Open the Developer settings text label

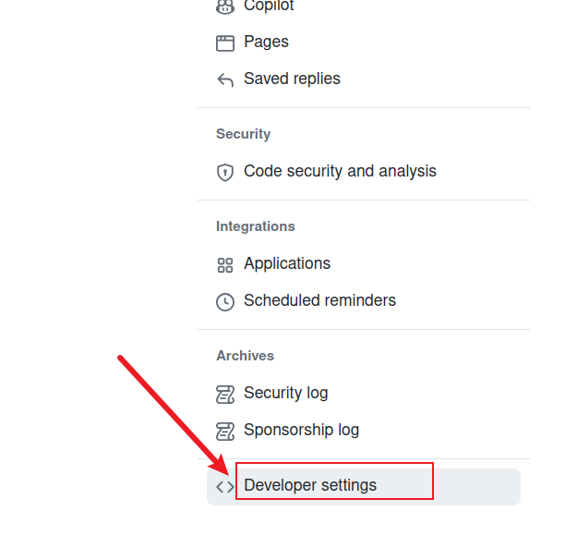tap(310, 485)
